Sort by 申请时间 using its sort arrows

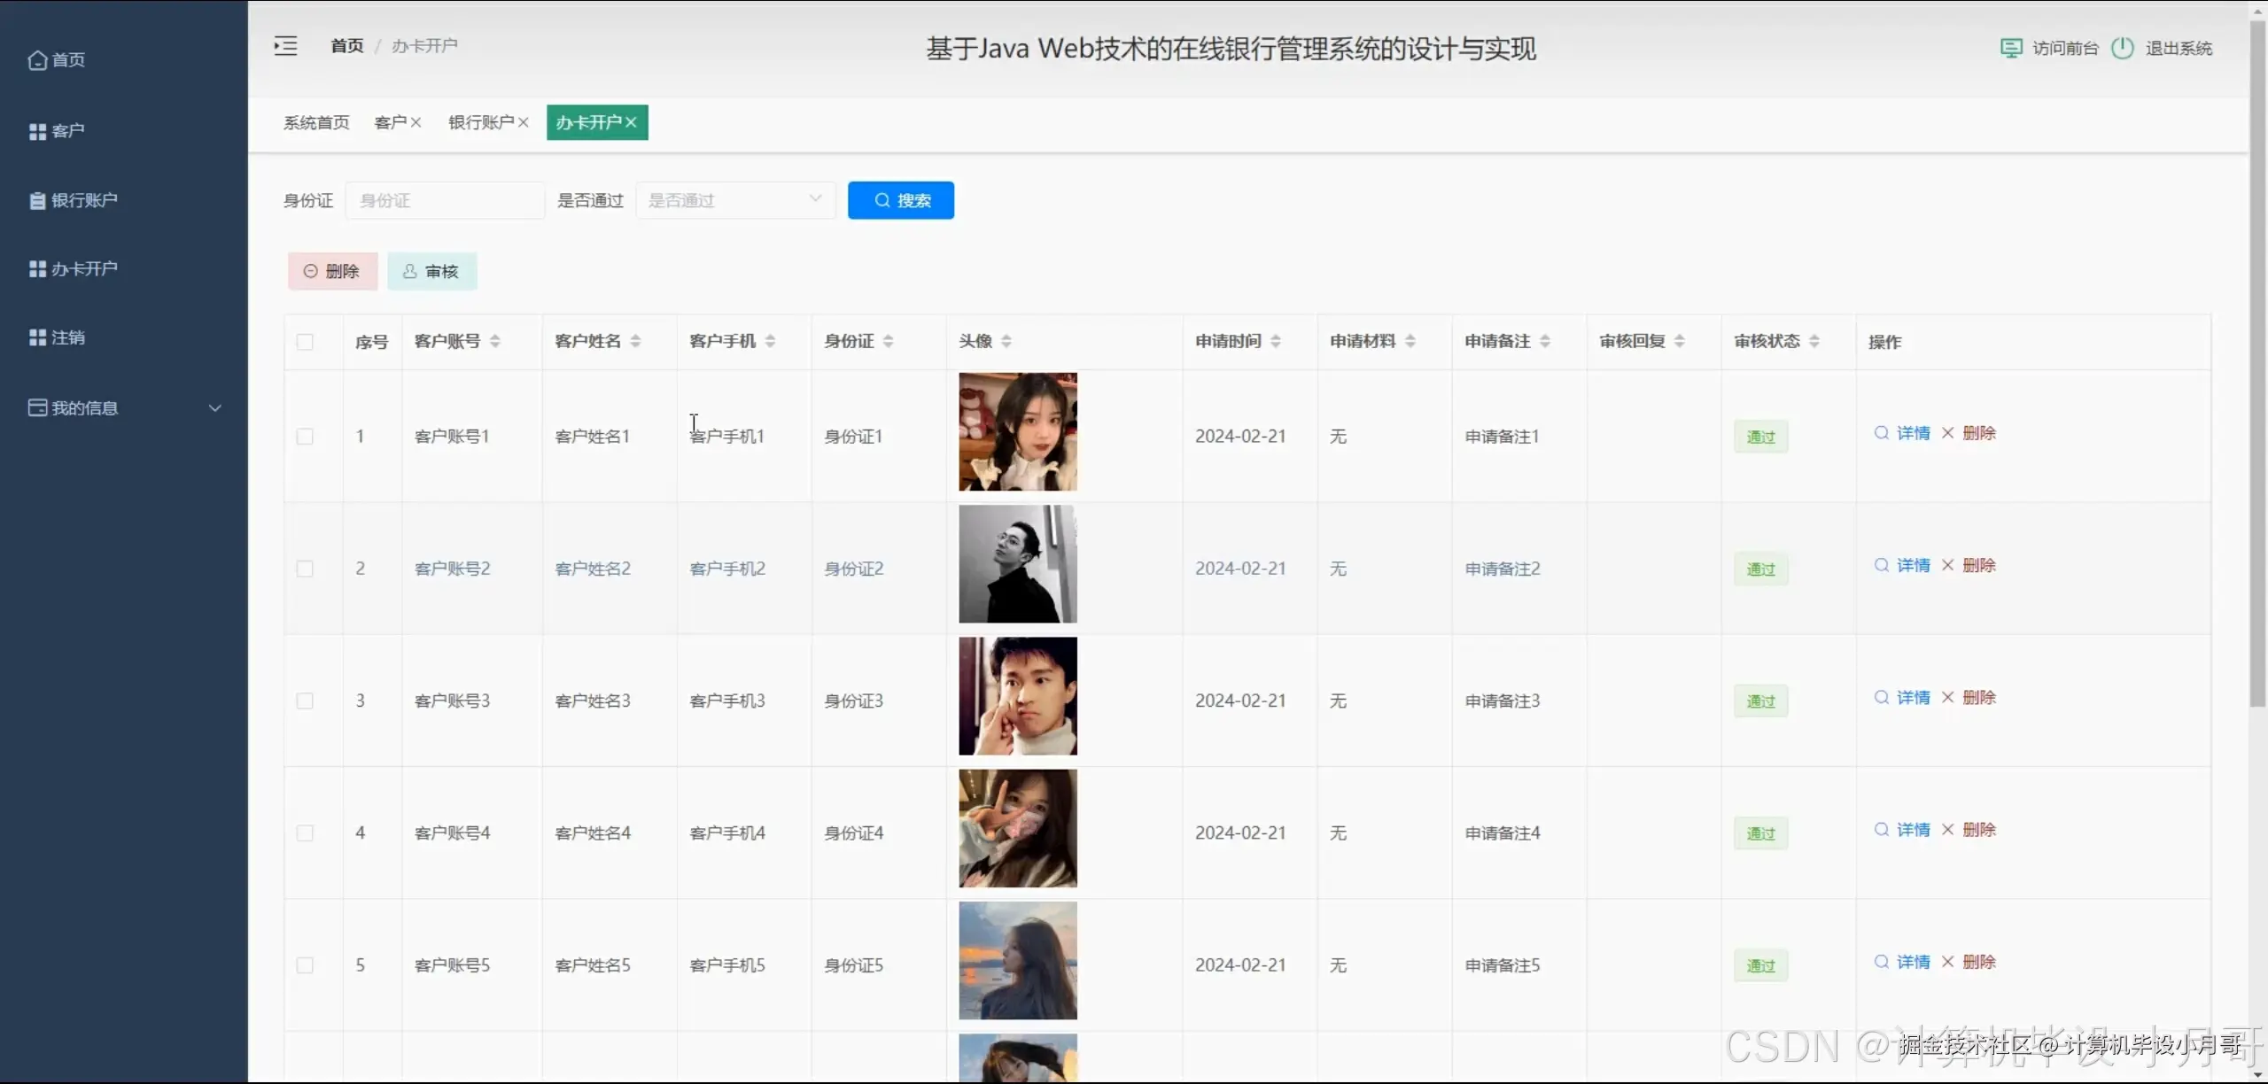(1275, 341)
